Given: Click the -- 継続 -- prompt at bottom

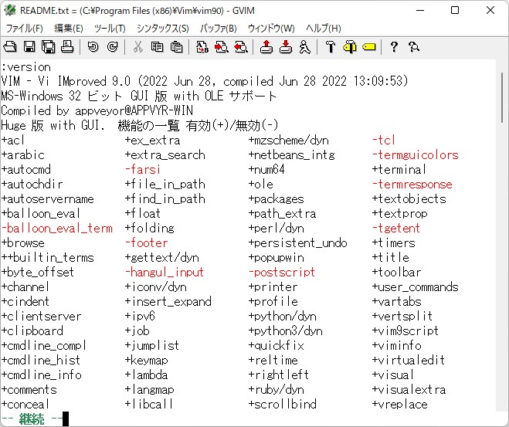Looking at the screenshot, I should (x=32, y=419).
